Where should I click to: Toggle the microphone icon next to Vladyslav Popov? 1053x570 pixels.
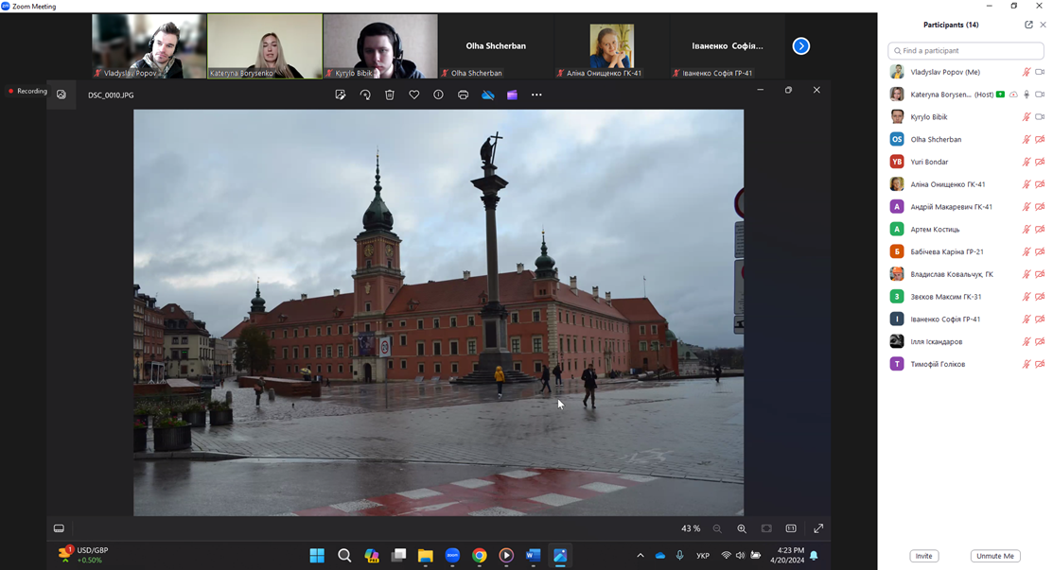pos(1026,72)
